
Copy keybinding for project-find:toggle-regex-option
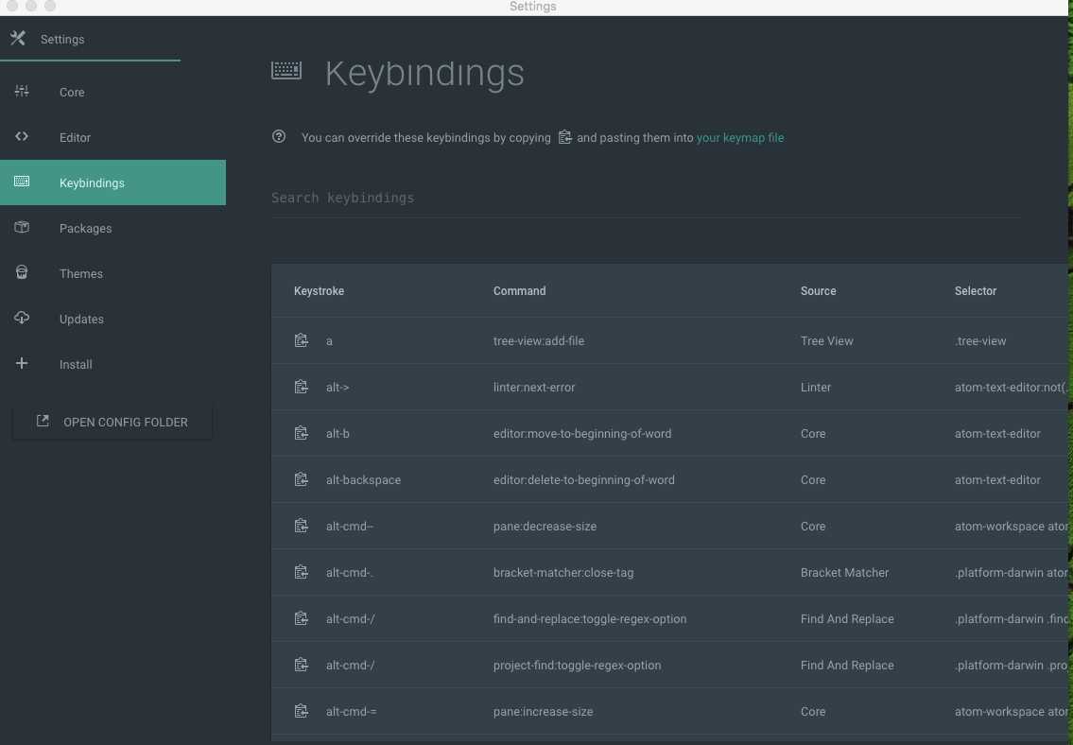(301, 665)
